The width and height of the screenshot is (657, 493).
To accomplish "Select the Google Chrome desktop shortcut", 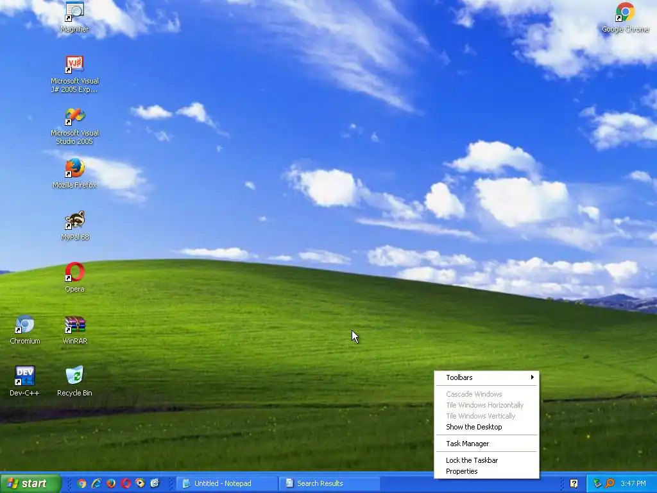I will tap(625, 17).
